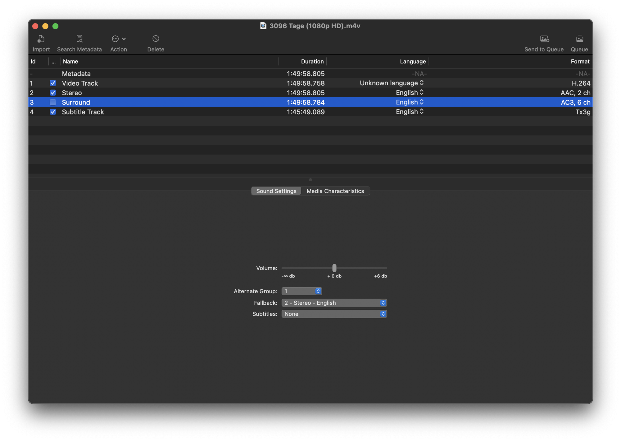Click the Send to Queue icon
The image size is (621, 441).
tap(544, 39)
